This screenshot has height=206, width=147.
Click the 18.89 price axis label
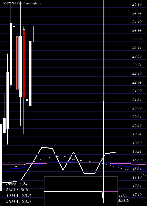137,160
